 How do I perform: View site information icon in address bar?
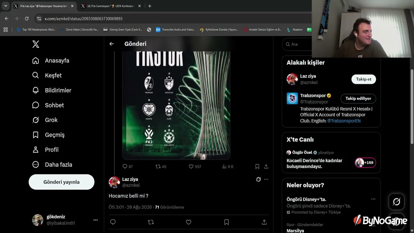[x=39, y=19]
